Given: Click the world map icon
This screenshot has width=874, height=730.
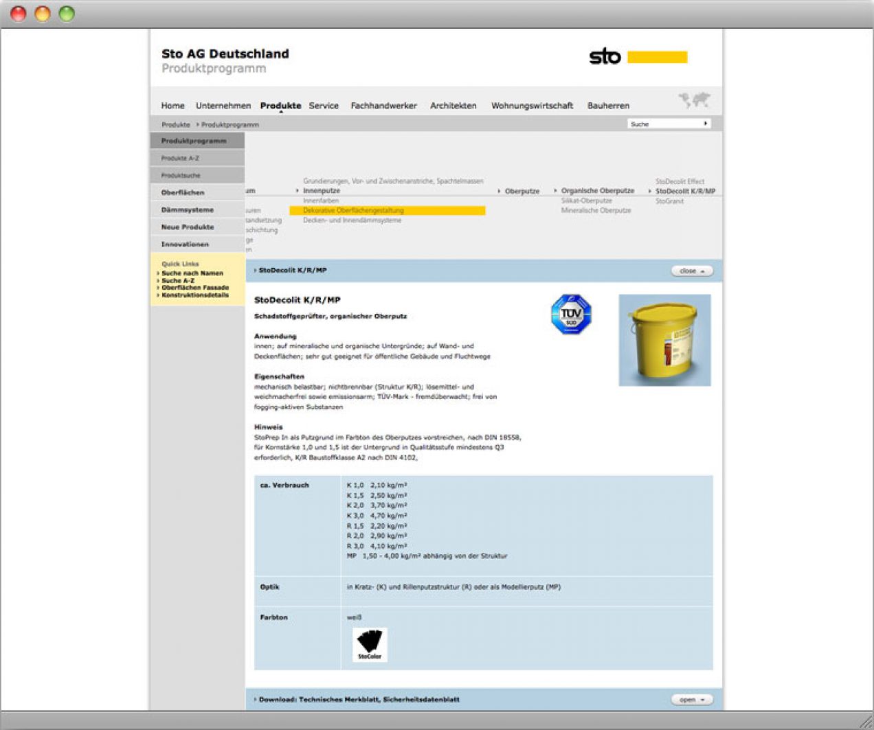Looking at the screenshot, I should 694,100.
